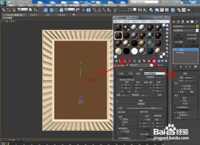Open Render Setup from main toolbar
Image resolution: width=200 pixels, height=145 pixels.
coord(179,10)
